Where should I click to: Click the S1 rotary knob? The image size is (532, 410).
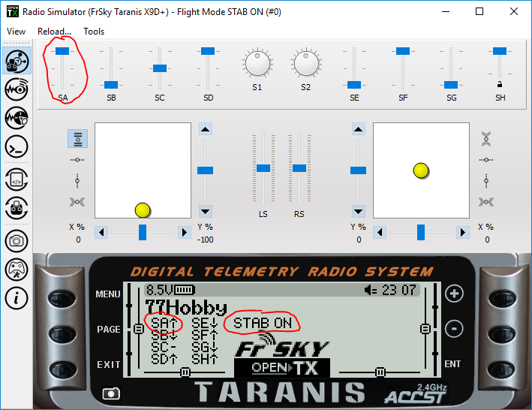click(257, 63)
